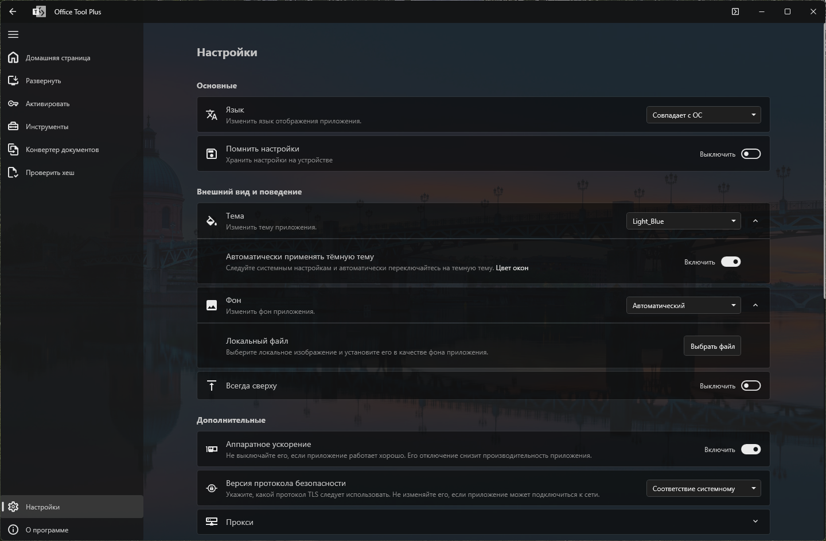Toggle the hamburger navigation menu

(13, 34)
